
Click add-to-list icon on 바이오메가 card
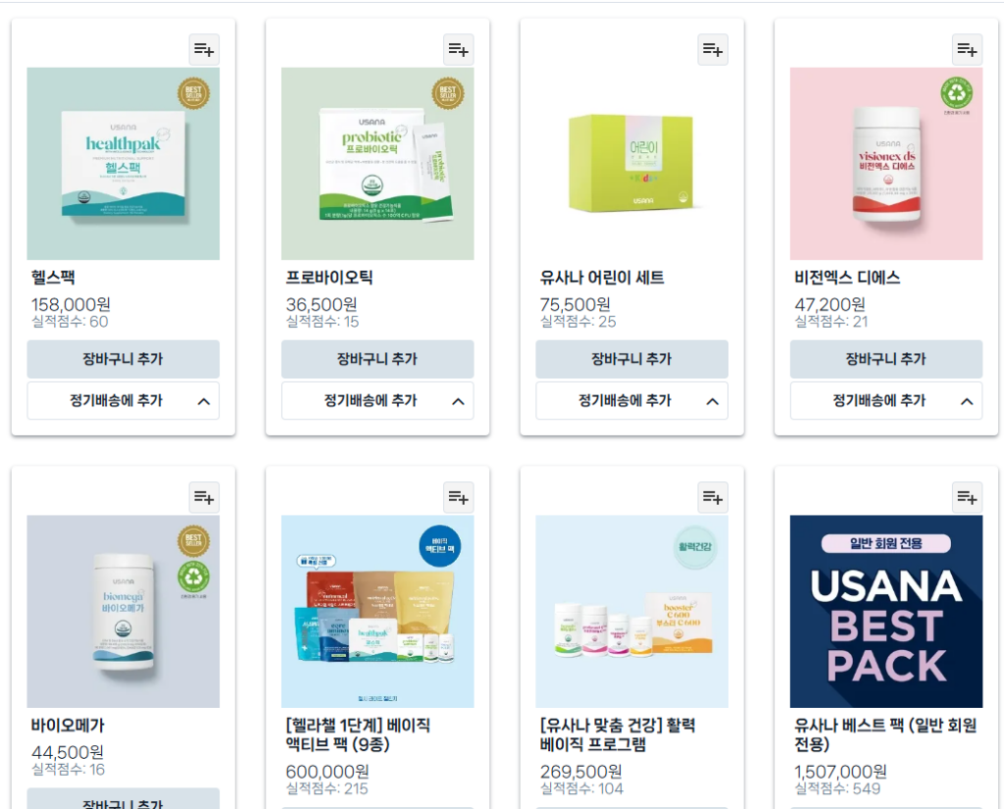[204, 498]
